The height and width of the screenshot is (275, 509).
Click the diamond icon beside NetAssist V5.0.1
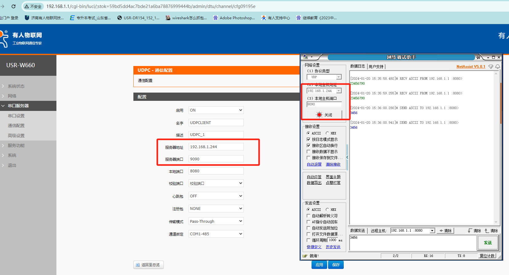[x=491, y=67]
